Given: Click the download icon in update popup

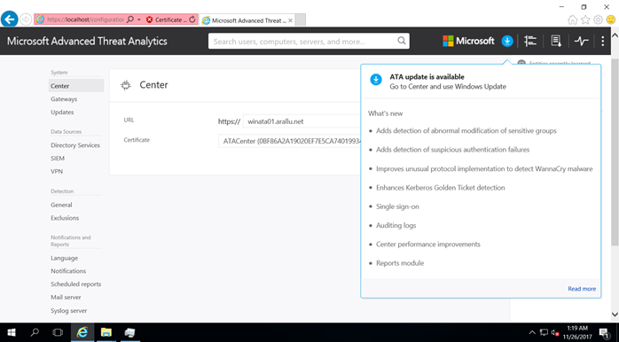Looking at the screenshot, I should (x=376, y=79).
